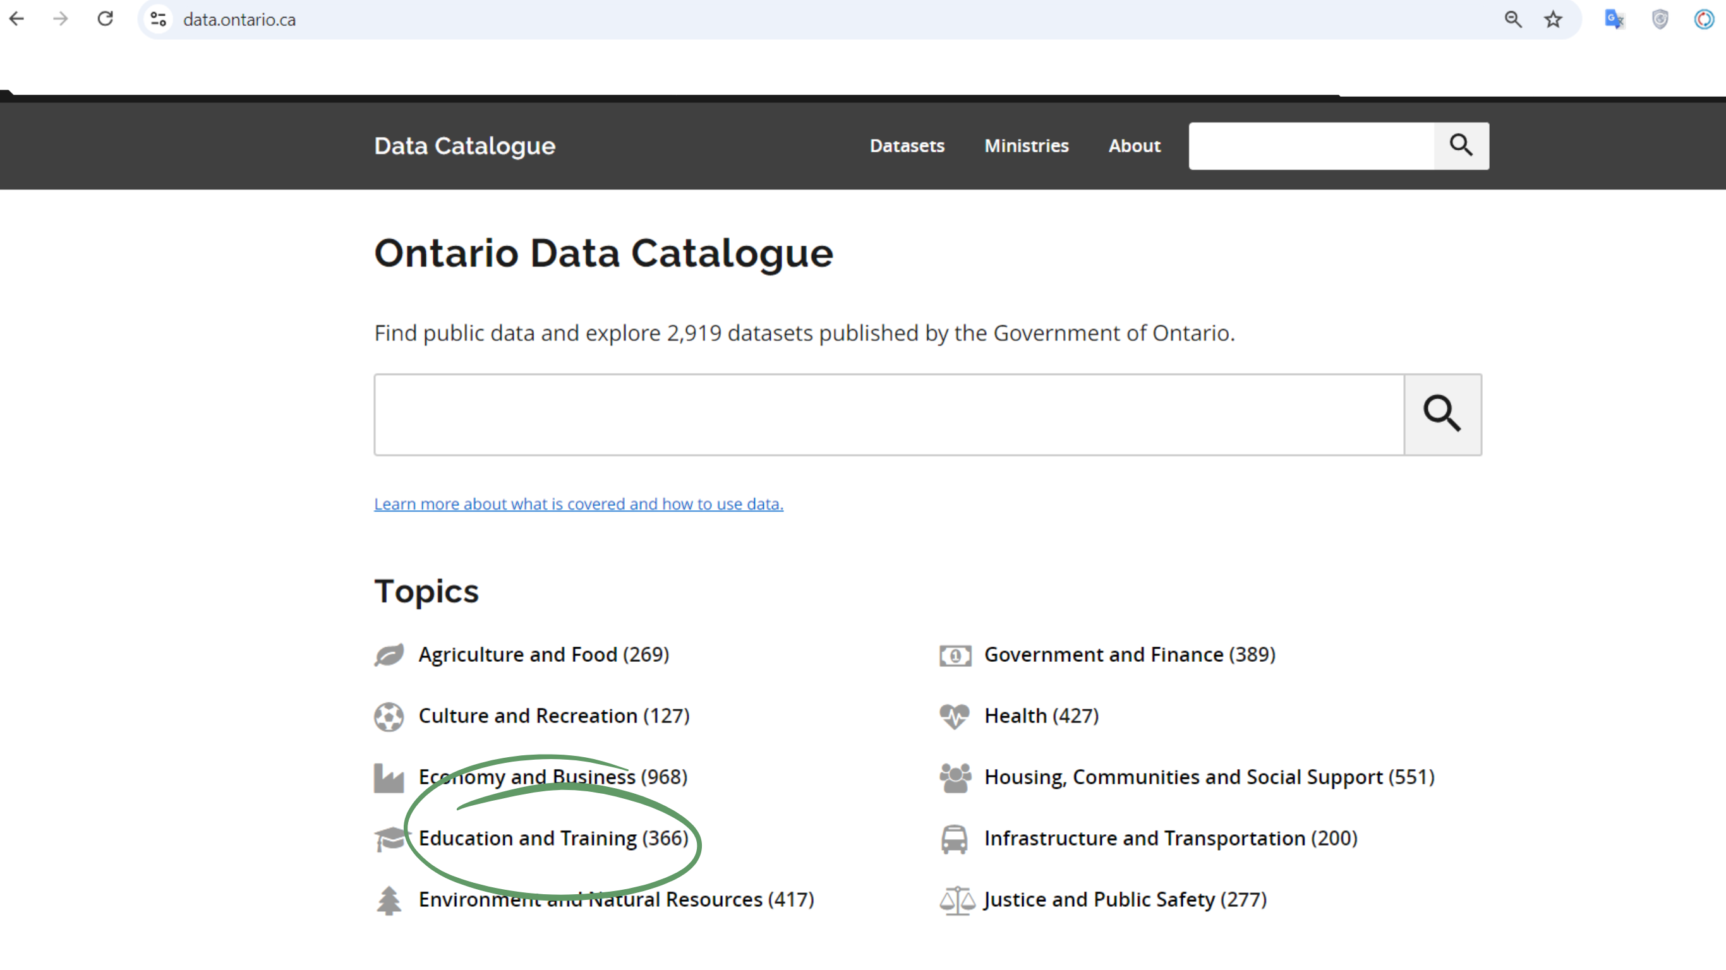Open Education and Training topic
Screen dimensions: 1726x970
pos(553,838)
